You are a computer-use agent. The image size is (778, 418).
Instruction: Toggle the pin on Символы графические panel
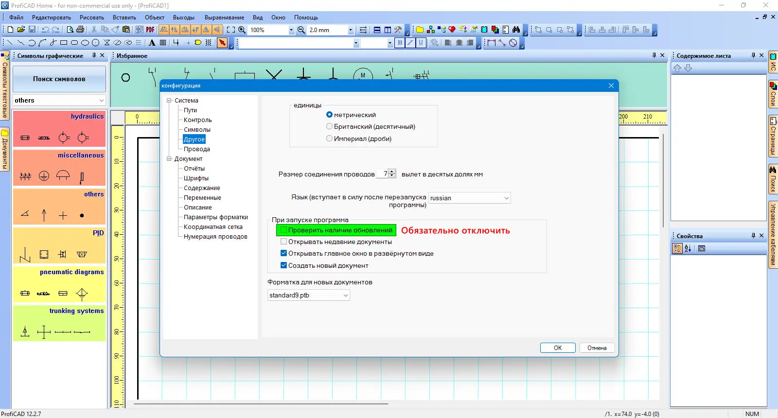[94, 55]
